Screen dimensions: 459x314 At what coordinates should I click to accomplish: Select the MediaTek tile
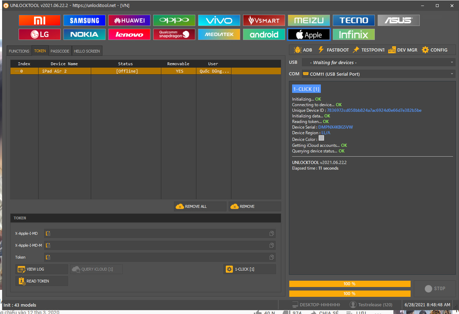pyautogui.click(x=219, y=34)
